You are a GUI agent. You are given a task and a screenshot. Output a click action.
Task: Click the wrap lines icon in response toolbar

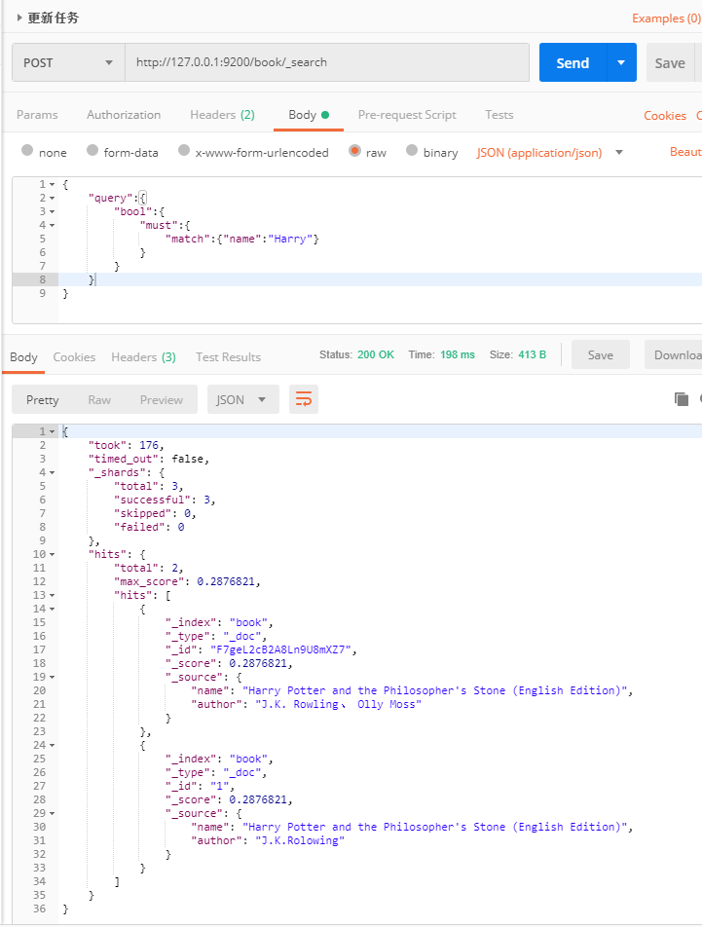point(303,399)
